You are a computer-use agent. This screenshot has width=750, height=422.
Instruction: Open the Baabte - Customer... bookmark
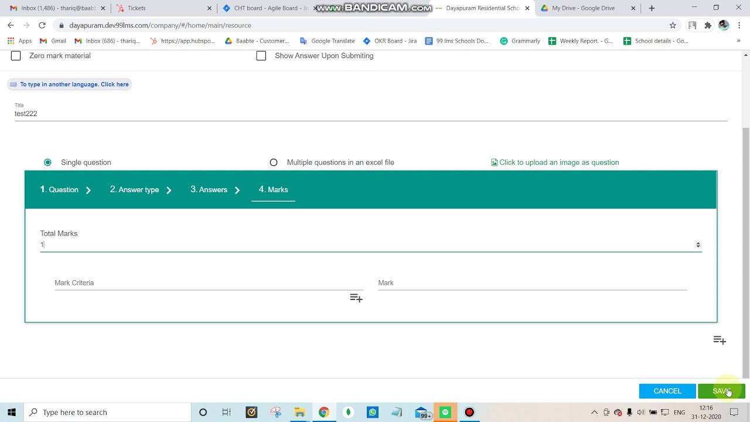click(257, 41)
